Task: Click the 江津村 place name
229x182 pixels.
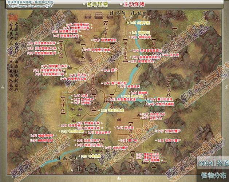Action: tap(63, 105)
